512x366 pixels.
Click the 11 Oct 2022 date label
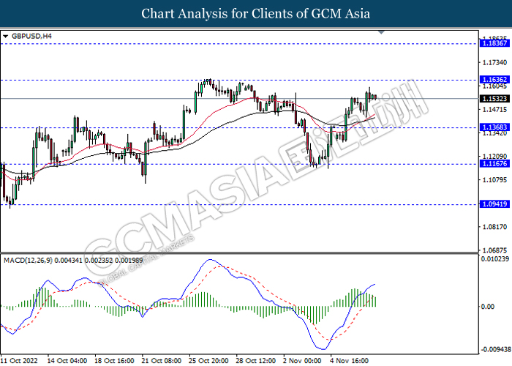pyautogui.click(x=19, y=360)
